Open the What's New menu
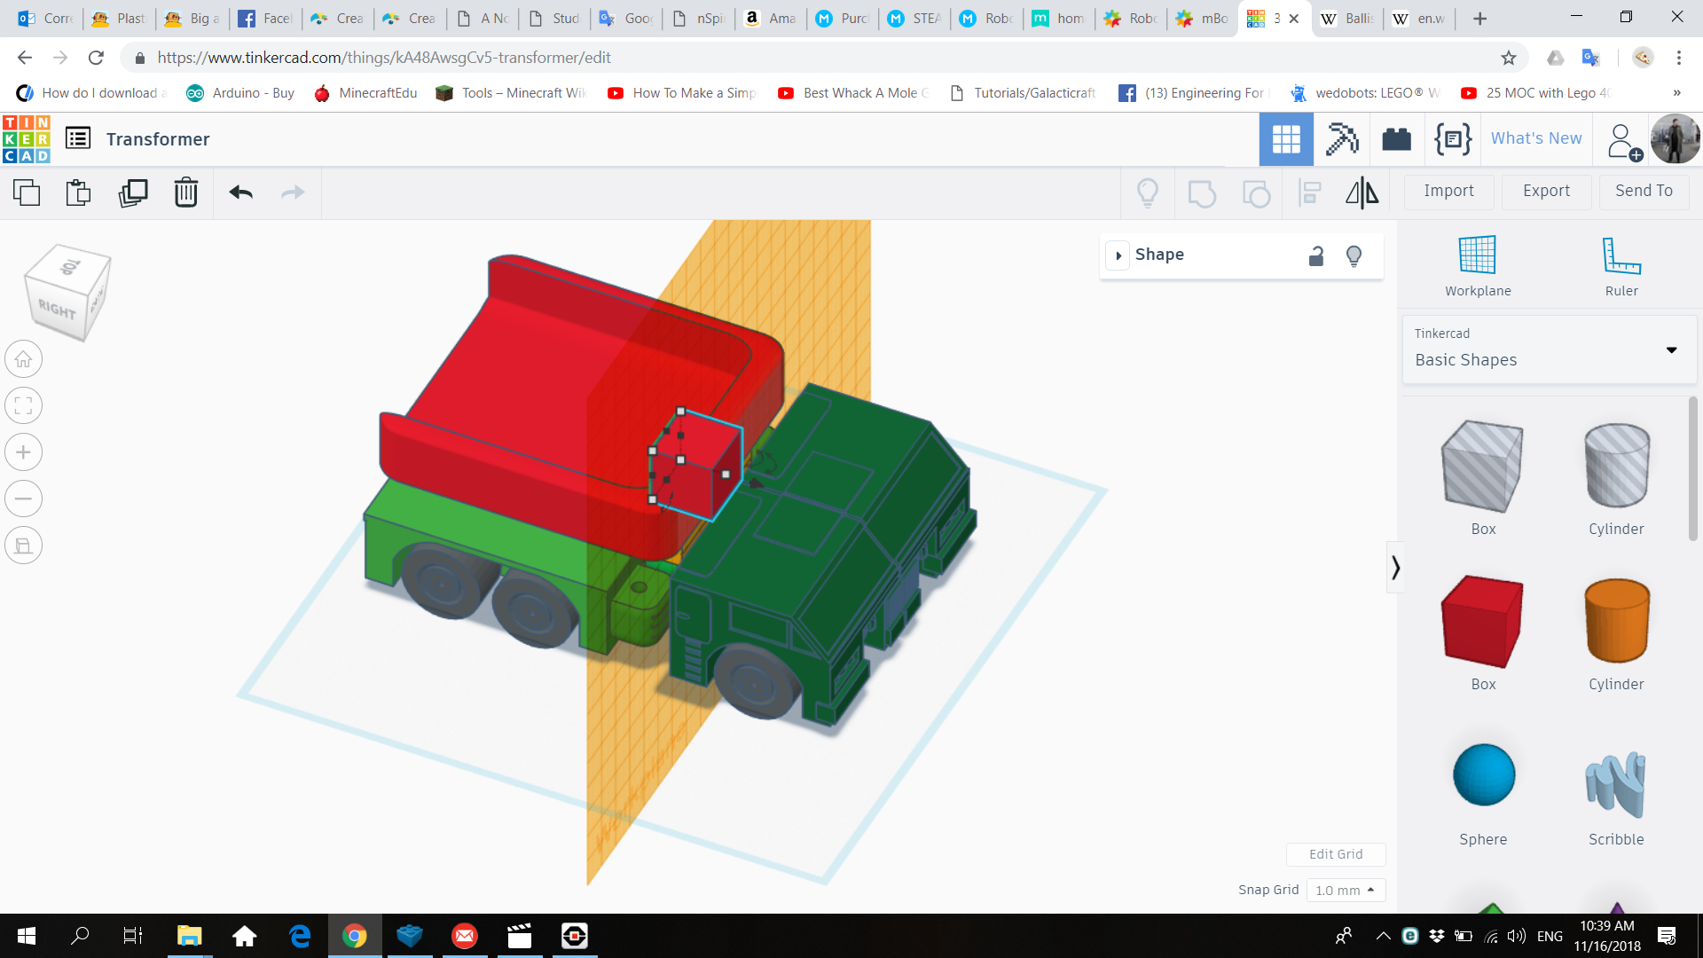 tap(1536, 138)
